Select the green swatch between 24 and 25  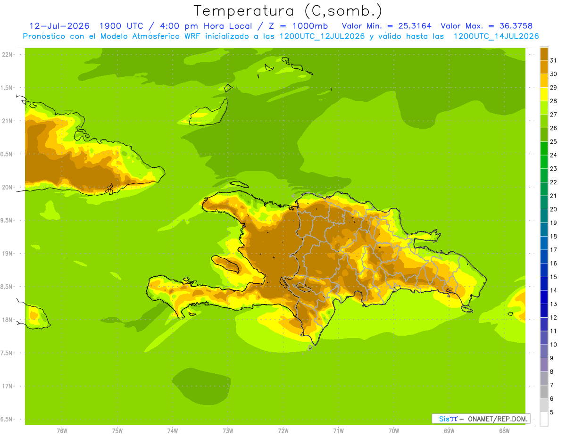click(x=544, y=148)
